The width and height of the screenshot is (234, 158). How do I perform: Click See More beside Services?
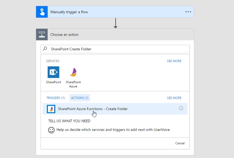point(174,61)
